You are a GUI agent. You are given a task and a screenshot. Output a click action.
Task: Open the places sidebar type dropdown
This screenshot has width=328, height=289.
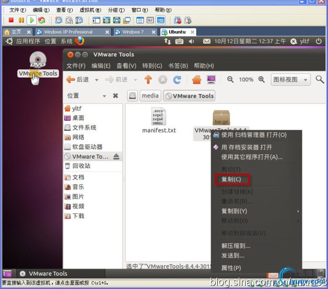(x=105, y=96)
